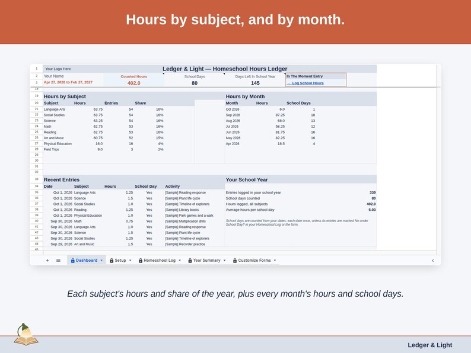
Task: Select the Your School Year heading
Action: pos(247,179)
